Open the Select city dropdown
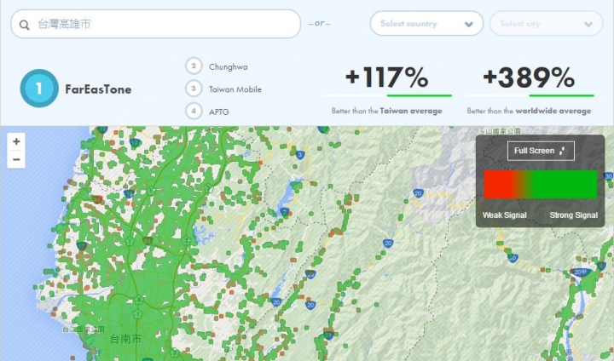This screenshot has width=614, height=361. 546,24
